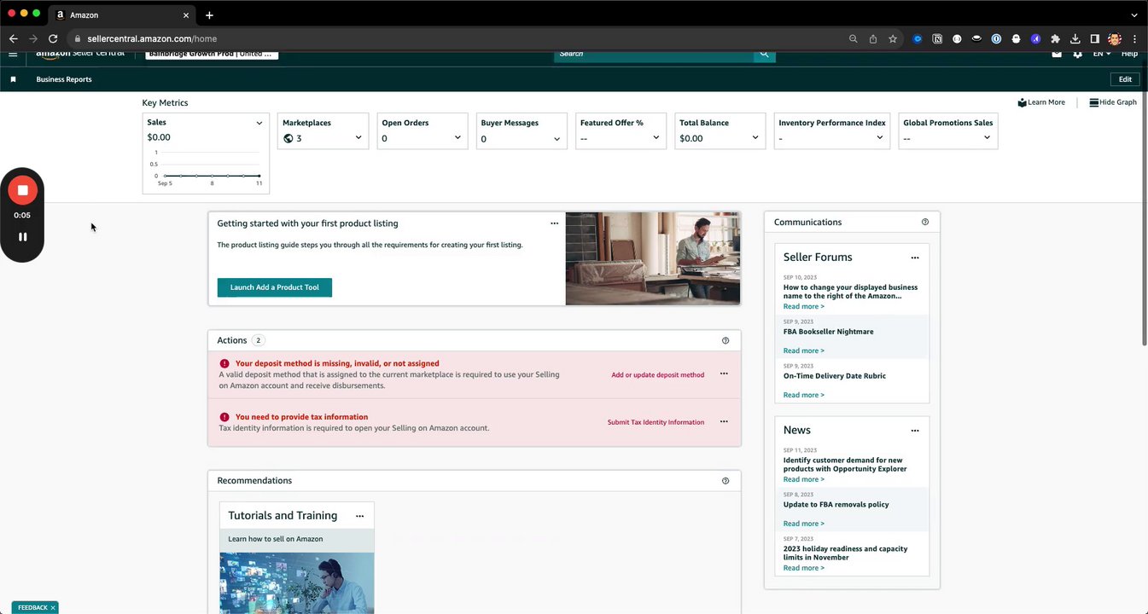Expand the Inventory Performance Index dropdown
1148x614 pixels.
point(880,138)
